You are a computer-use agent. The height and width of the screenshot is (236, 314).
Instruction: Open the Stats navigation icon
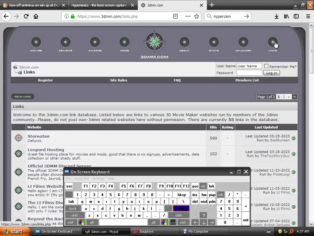coord(214,42)
